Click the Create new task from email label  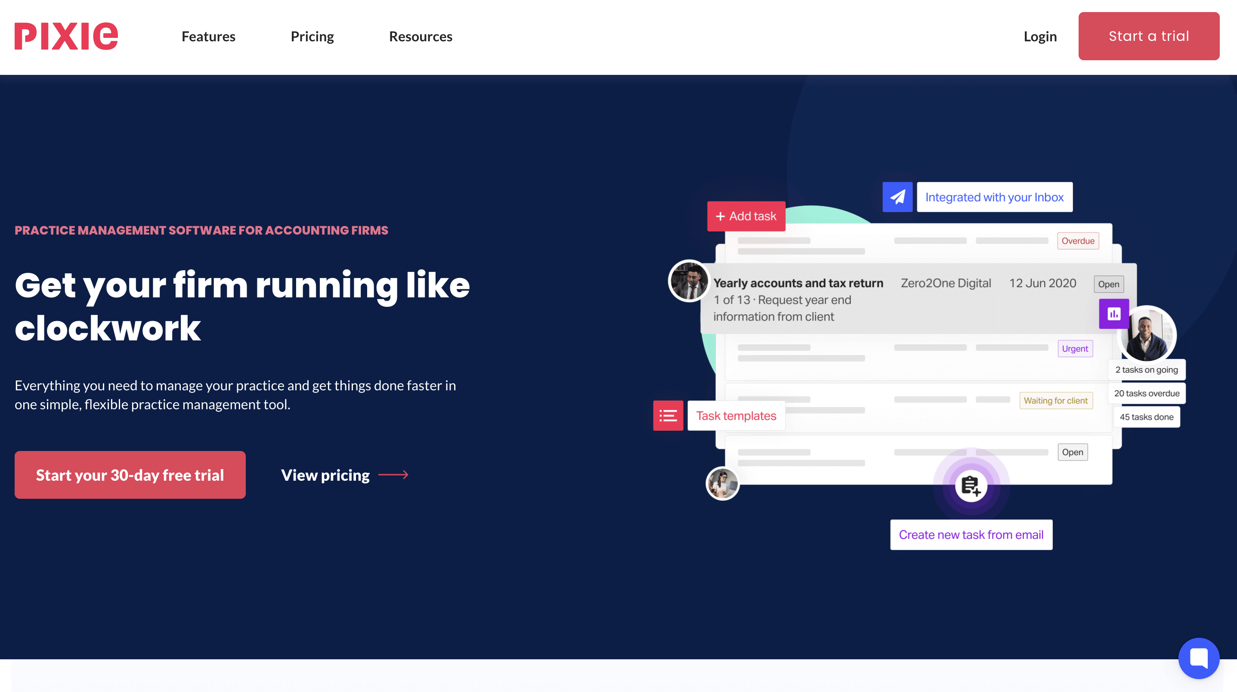point(971,534)
